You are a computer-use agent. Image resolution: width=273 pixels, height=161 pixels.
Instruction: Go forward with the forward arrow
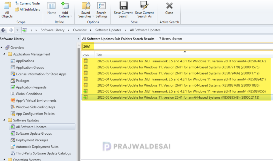click(11, 30)
